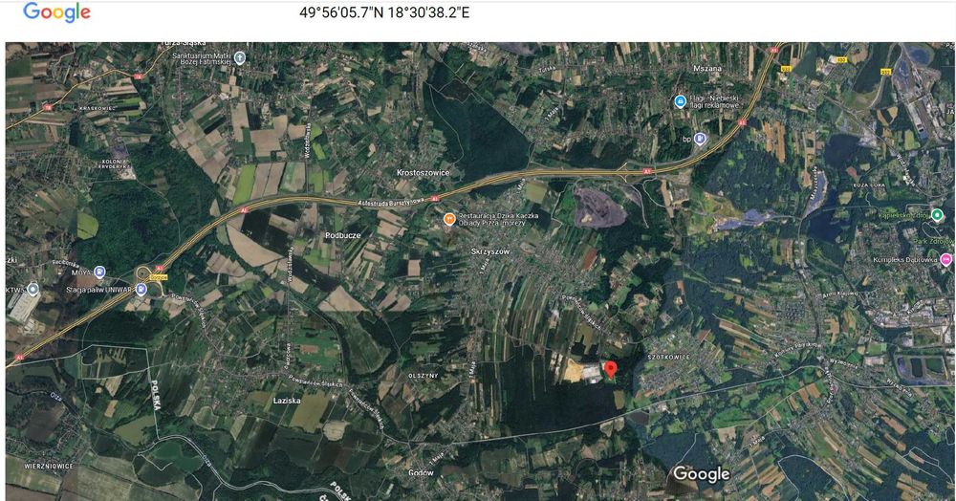
Task: Open the Flagi Niebieski shop icon
Action: [681, 101]
